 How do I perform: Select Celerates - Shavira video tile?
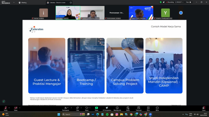coord(68,13)
